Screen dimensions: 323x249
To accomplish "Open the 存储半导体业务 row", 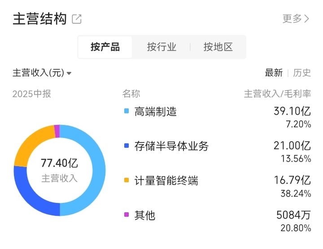I will coord(218,152).
